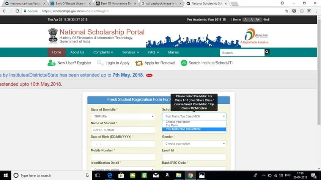Click the green Search Institute icon

coord(184,63)
